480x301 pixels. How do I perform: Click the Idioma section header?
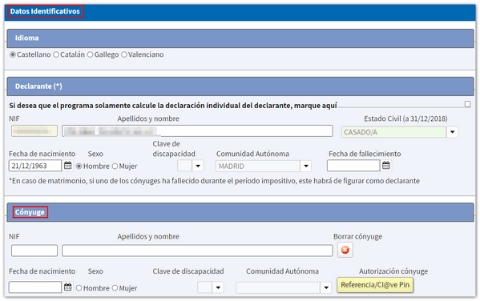[x=240, y=38]
